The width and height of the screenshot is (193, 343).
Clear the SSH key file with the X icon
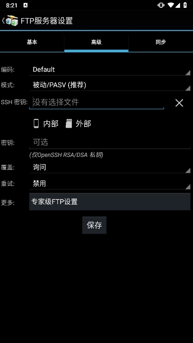tap(179, 103)
